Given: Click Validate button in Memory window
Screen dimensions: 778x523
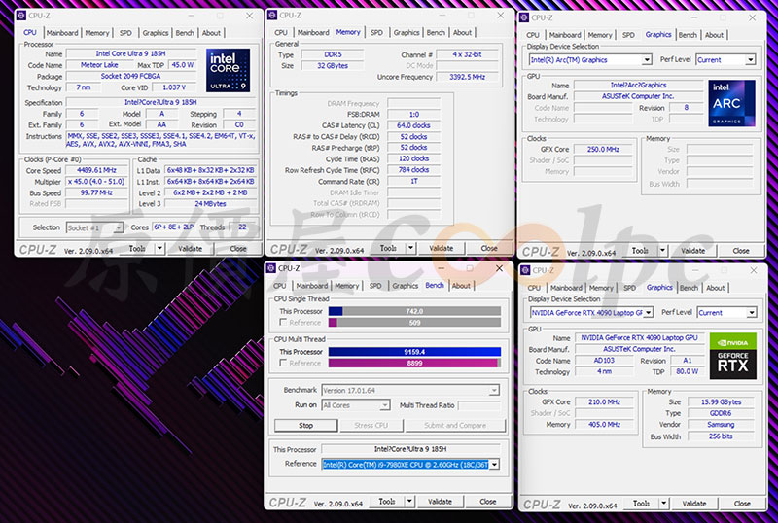Looking at the screenshot, I should point(442,248).
